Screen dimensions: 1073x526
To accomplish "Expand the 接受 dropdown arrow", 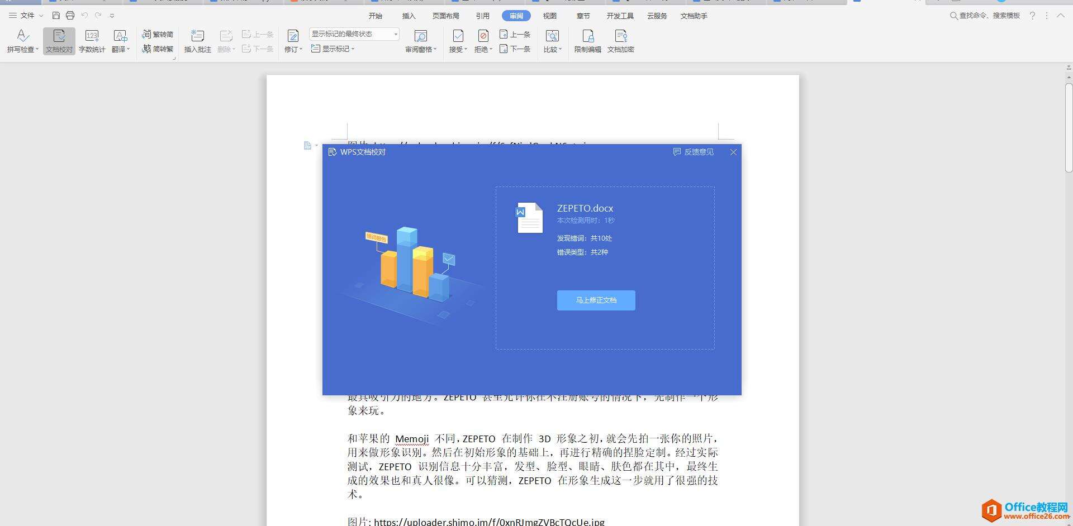I will (466, 50).
